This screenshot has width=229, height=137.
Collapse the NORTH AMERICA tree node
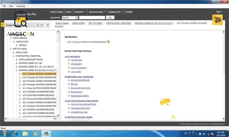point(11,38)
